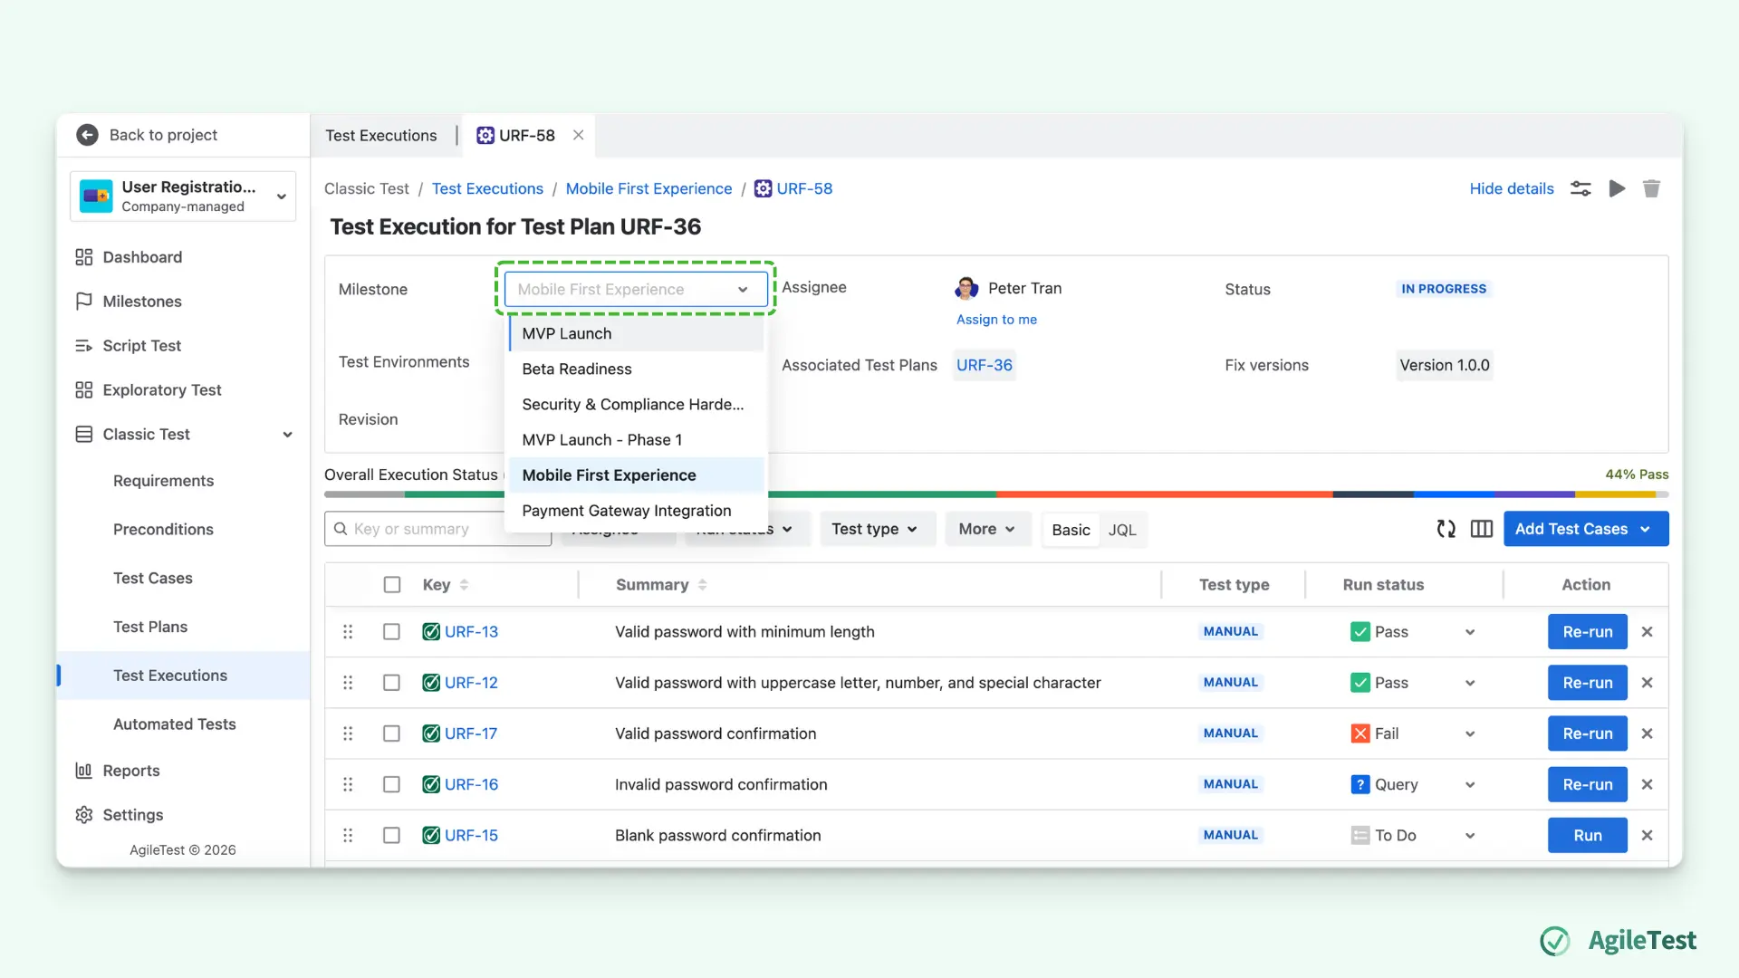Click the back arrow icon beside Back to project
Viewport: 1739px width, 978px height.
pos(87,135)
